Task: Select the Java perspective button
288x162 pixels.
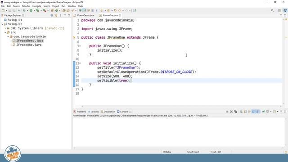Action: point(285,10)
